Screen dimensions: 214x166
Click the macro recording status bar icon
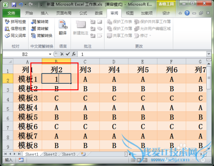coord(21,160)
